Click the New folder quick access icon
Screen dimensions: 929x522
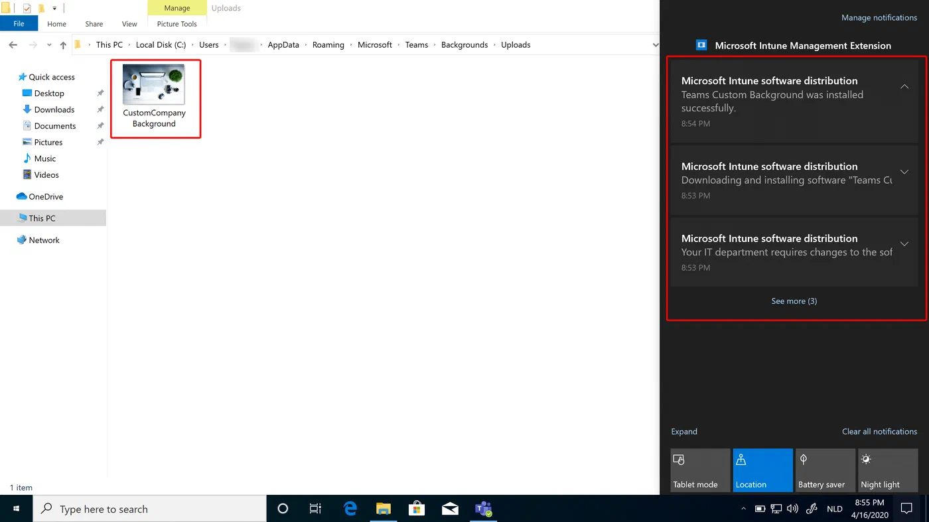tap(42, 9)
